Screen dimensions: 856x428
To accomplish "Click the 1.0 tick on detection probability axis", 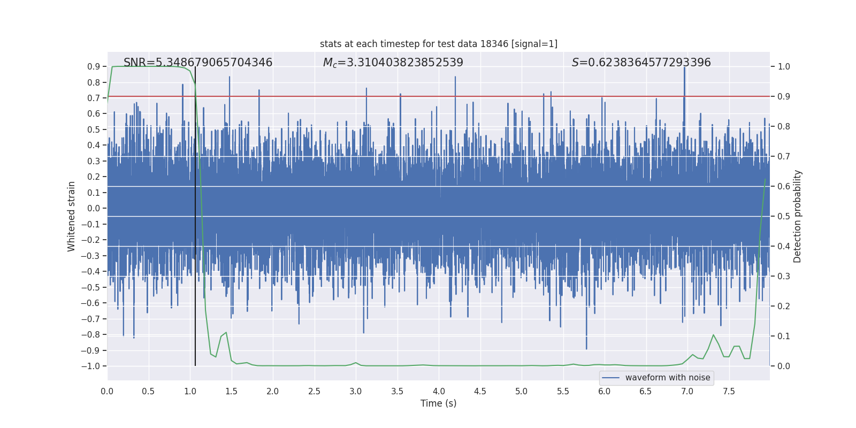I will pyautogui.click(x=784, y=67).
